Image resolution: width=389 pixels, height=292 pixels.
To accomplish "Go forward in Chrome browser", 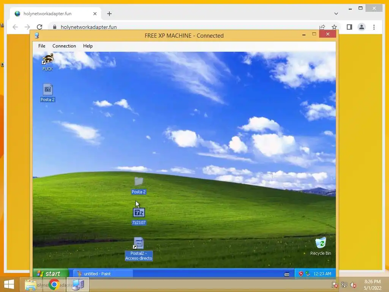I will click(27, 27).
